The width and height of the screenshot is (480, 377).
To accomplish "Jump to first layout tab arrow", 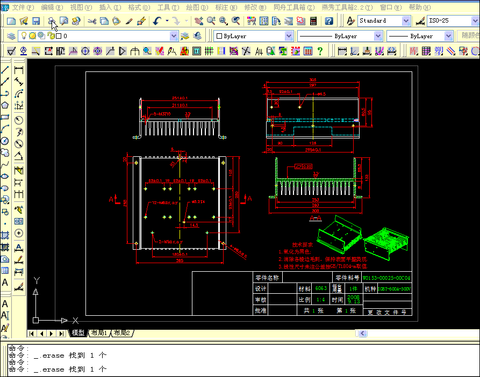I will [32, 334].
